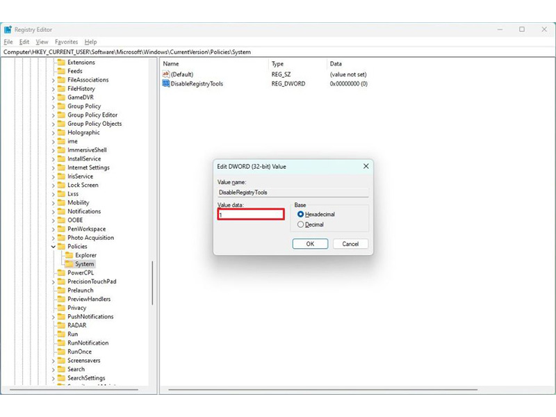Select the DisableRegistryTools DWORD value icon
Image resolution: width=556 pixels, height=417 pixels.
[166, 83]
